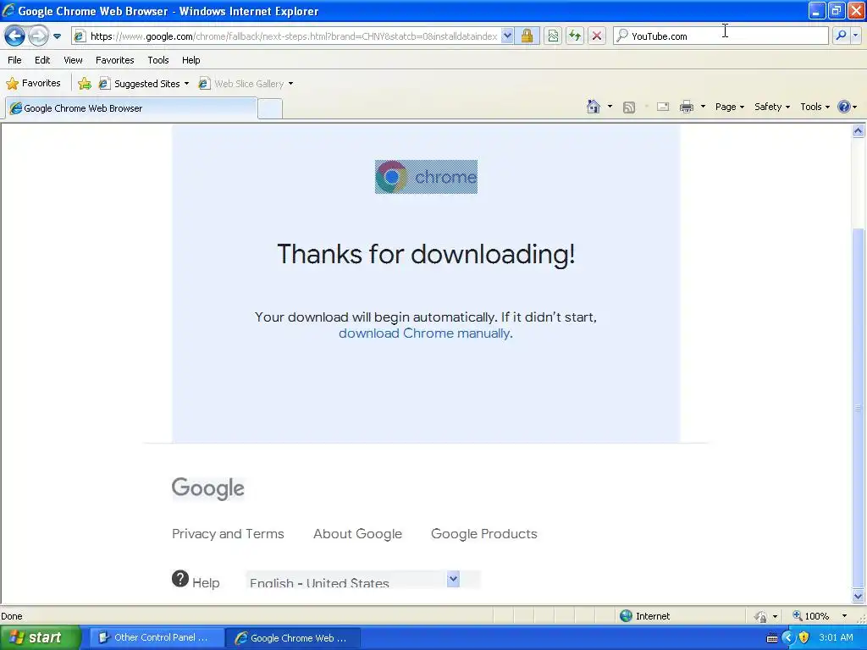Click the Refresh page icon
This screenshot has width=867, height=650.
[x=575, y=36]
